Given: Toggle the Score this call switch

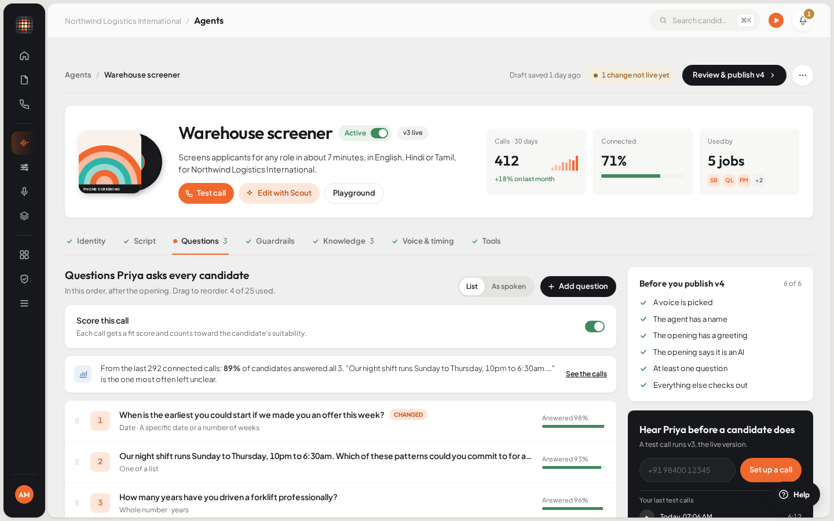Looking at the screenshot, I should pos(595,326).
